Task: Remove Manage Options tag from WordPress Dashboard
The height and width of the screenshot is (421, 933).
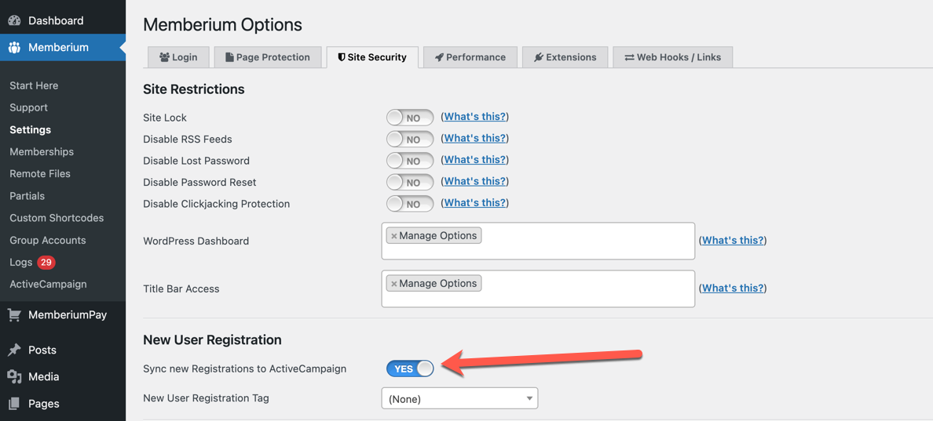Action: click(x=394, y=236)
